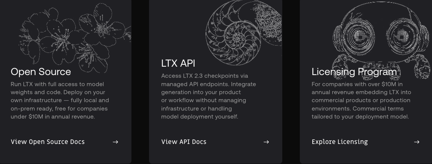Follow the Explore Licensing link
Viewport: 432px width, 164px height.
(x=340, y=142)
